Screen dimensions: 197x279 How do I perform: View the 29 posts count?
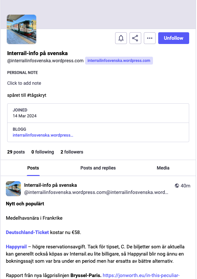[16, 152]
